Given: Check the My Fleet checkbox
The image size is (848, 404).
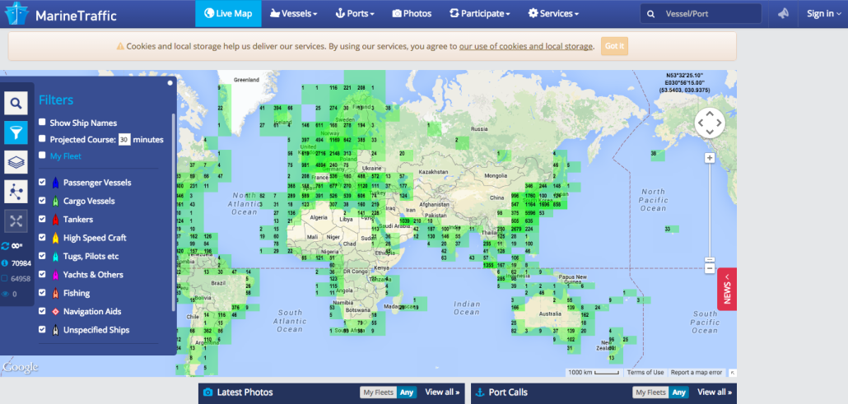Looking at the screenshot, I should click(x=42, y=156).
